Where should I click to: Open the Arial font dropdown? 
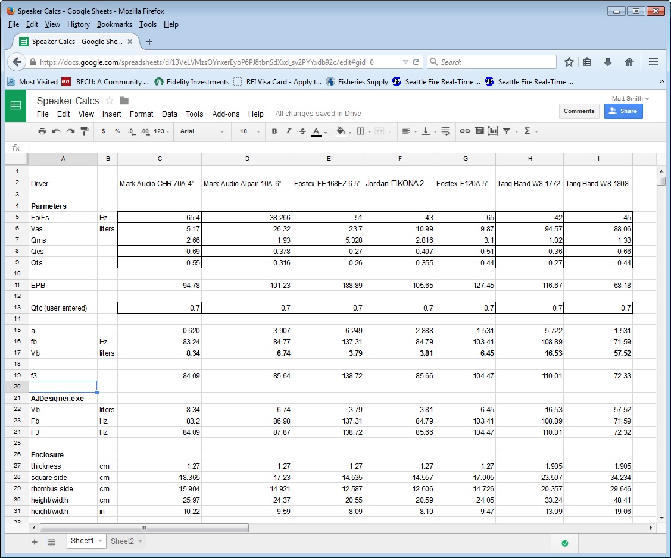tap(202, 131)
